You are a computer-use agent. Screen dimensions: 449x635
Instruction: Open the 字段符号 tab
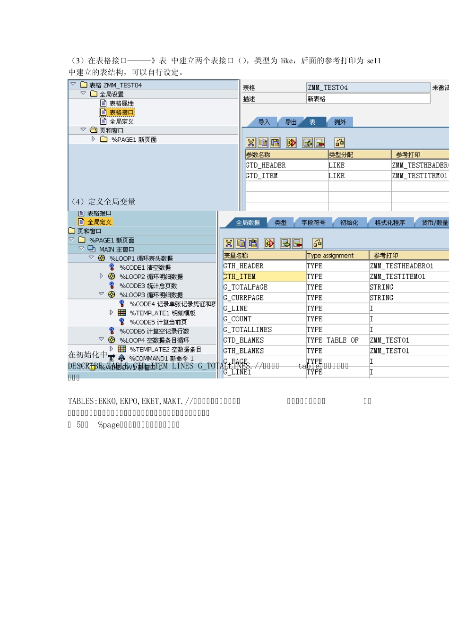click(x=313, y=223)
